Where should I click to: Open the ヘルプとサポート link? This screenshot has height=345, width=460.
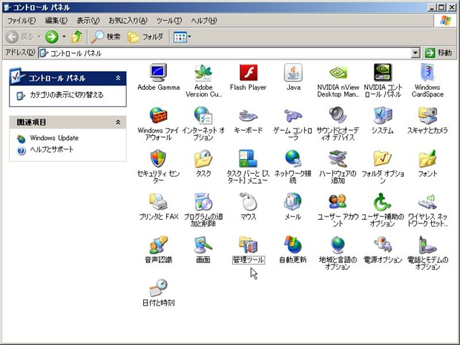coord(52,149)
